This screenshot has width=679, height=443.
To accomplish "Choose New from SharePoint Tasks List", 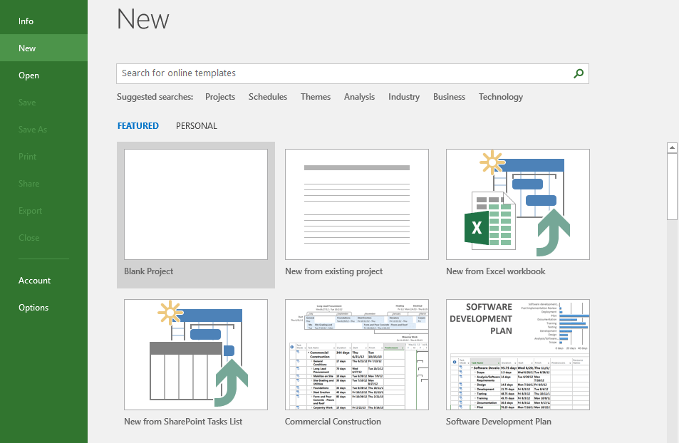I will 196,355.
